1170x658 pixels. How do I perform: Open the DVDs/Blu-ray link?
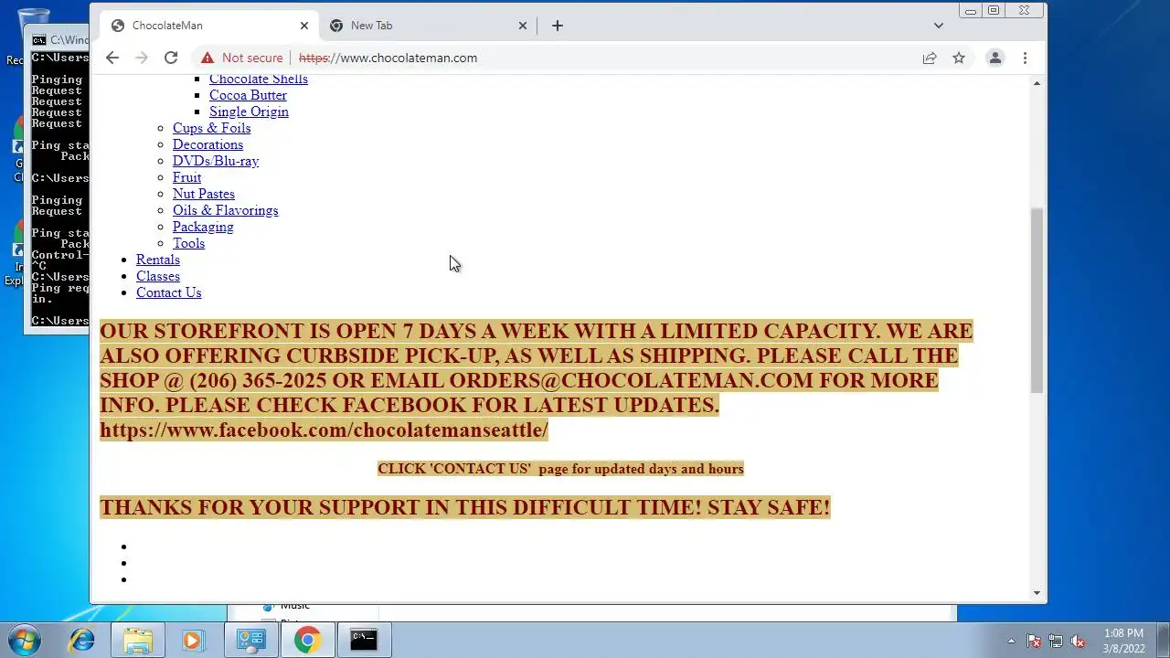point(216,161)
